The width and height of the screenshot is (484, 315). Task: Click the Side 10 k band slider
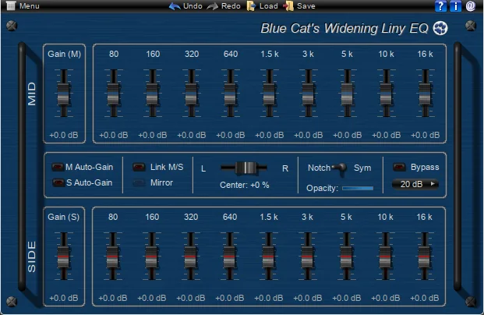(385, 257)
